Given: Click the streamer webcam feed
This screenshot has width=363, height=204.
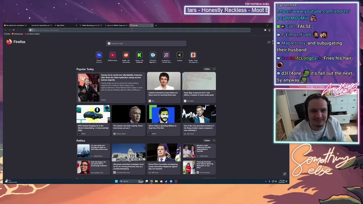Looking at the screenshot, I should [316, 116].
